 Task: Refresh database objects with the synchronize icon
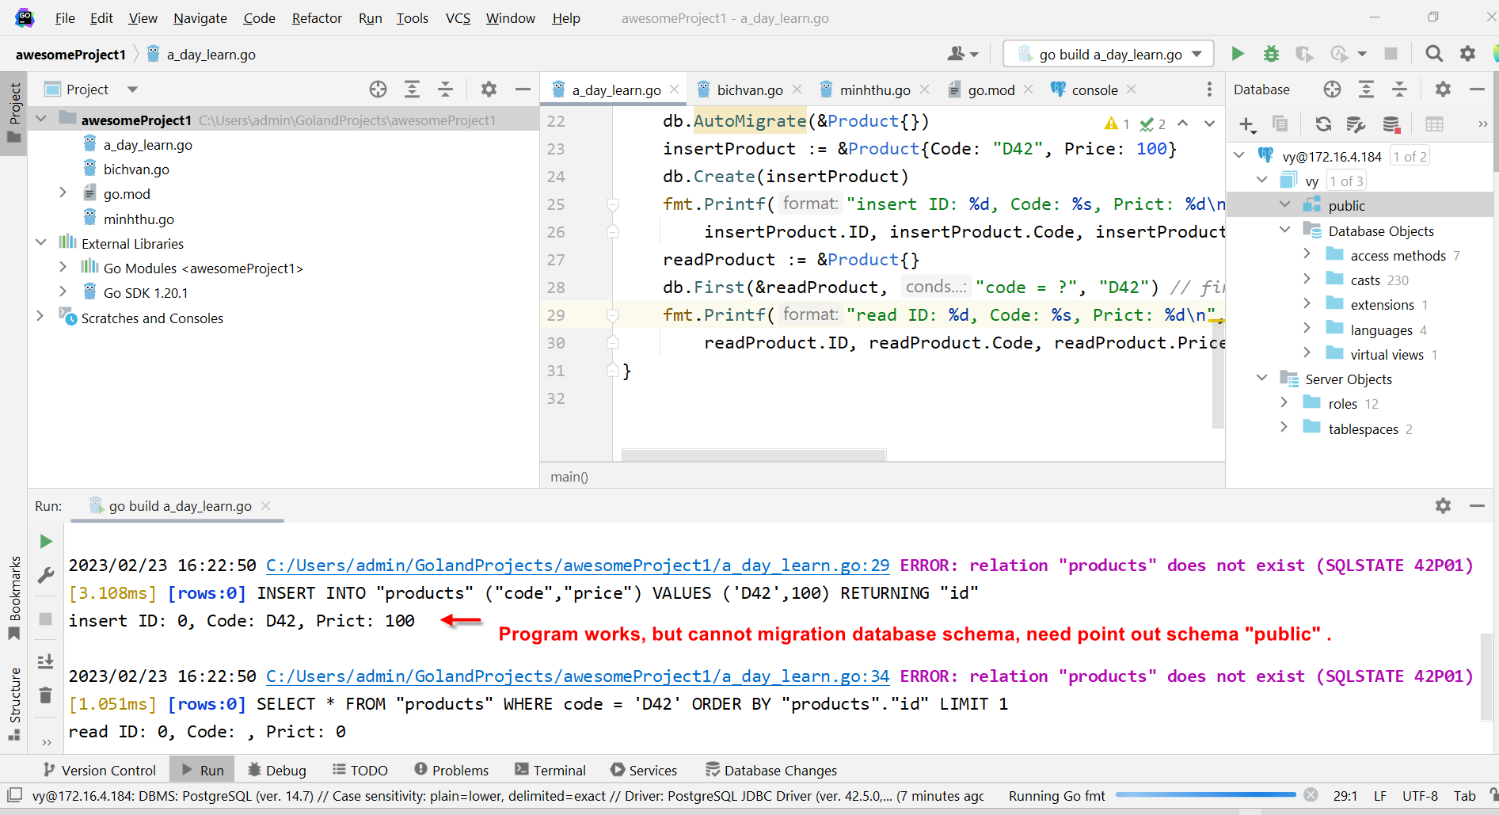coord(1322,124)
